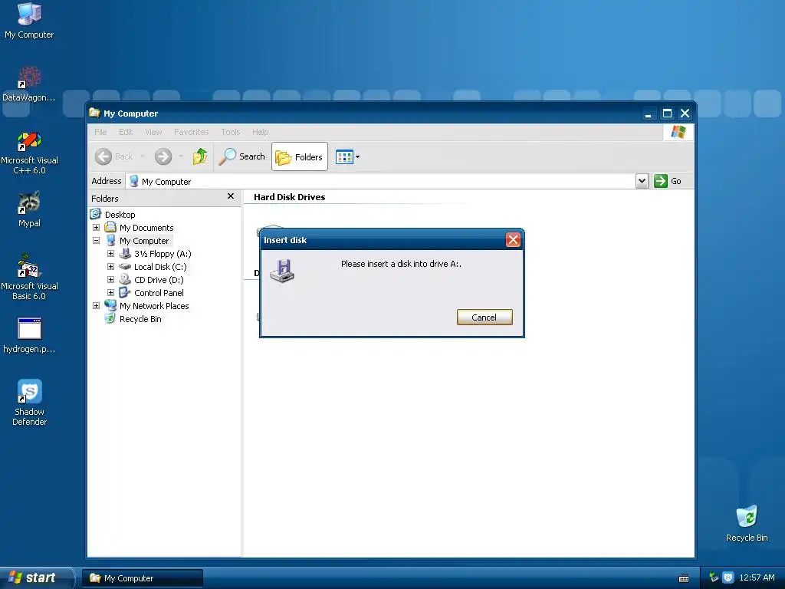
Task: Open the View menu
Action: (153, 132)
